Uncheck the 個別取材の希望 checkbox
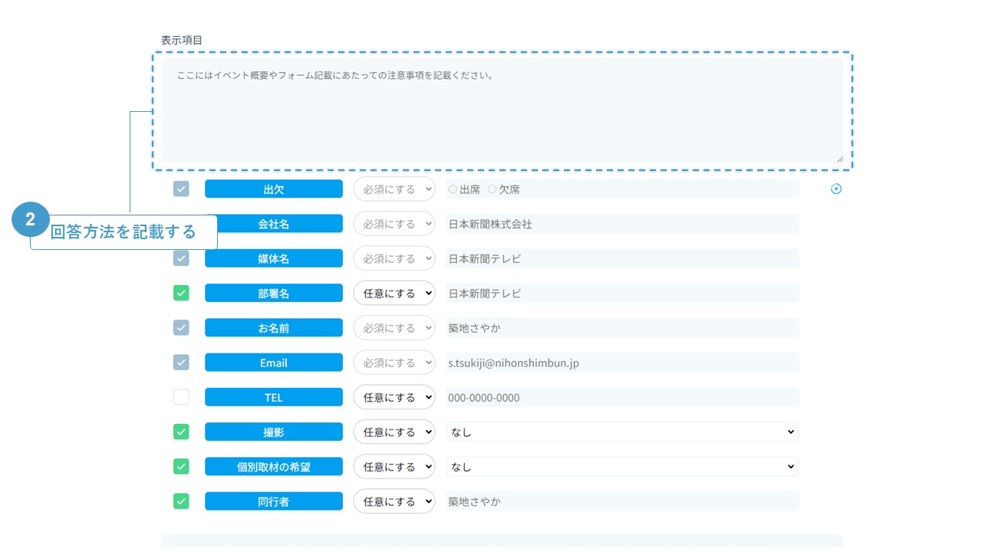 [x=181, y=466]
